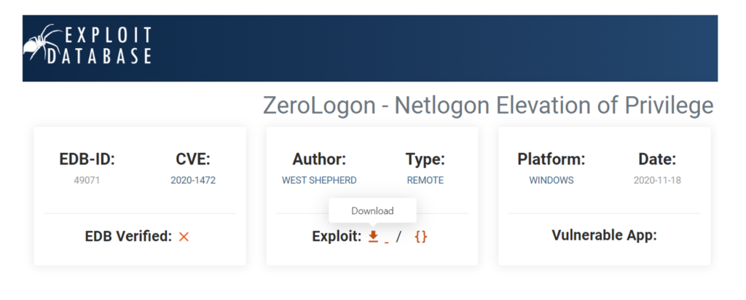746x300 pixels.
Task: View raw exploit code via braces icon
Action: pos(420,236)
